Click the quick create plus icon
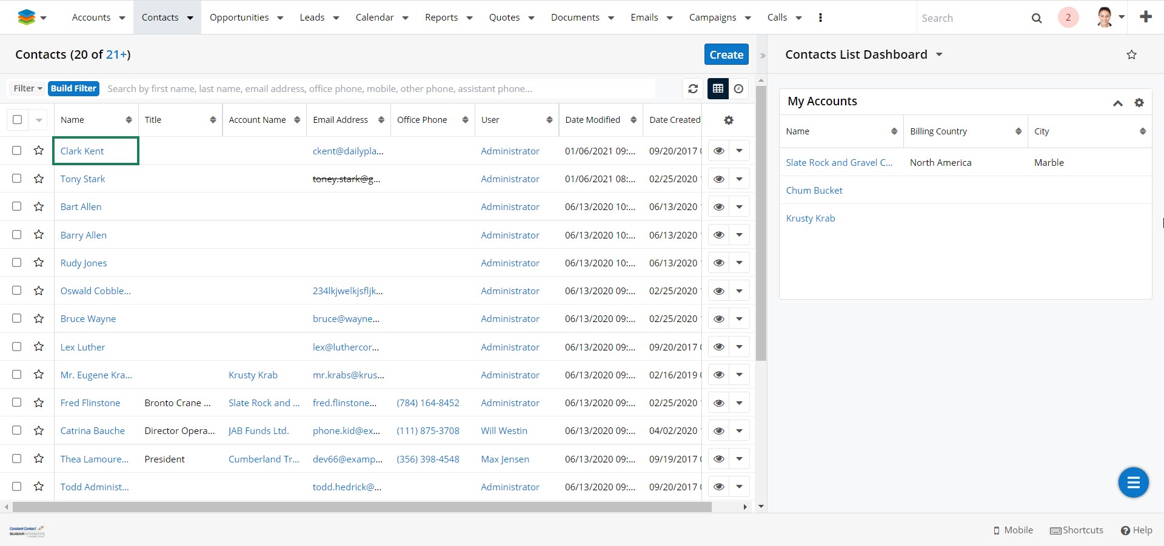 [x=1145, y=17]
